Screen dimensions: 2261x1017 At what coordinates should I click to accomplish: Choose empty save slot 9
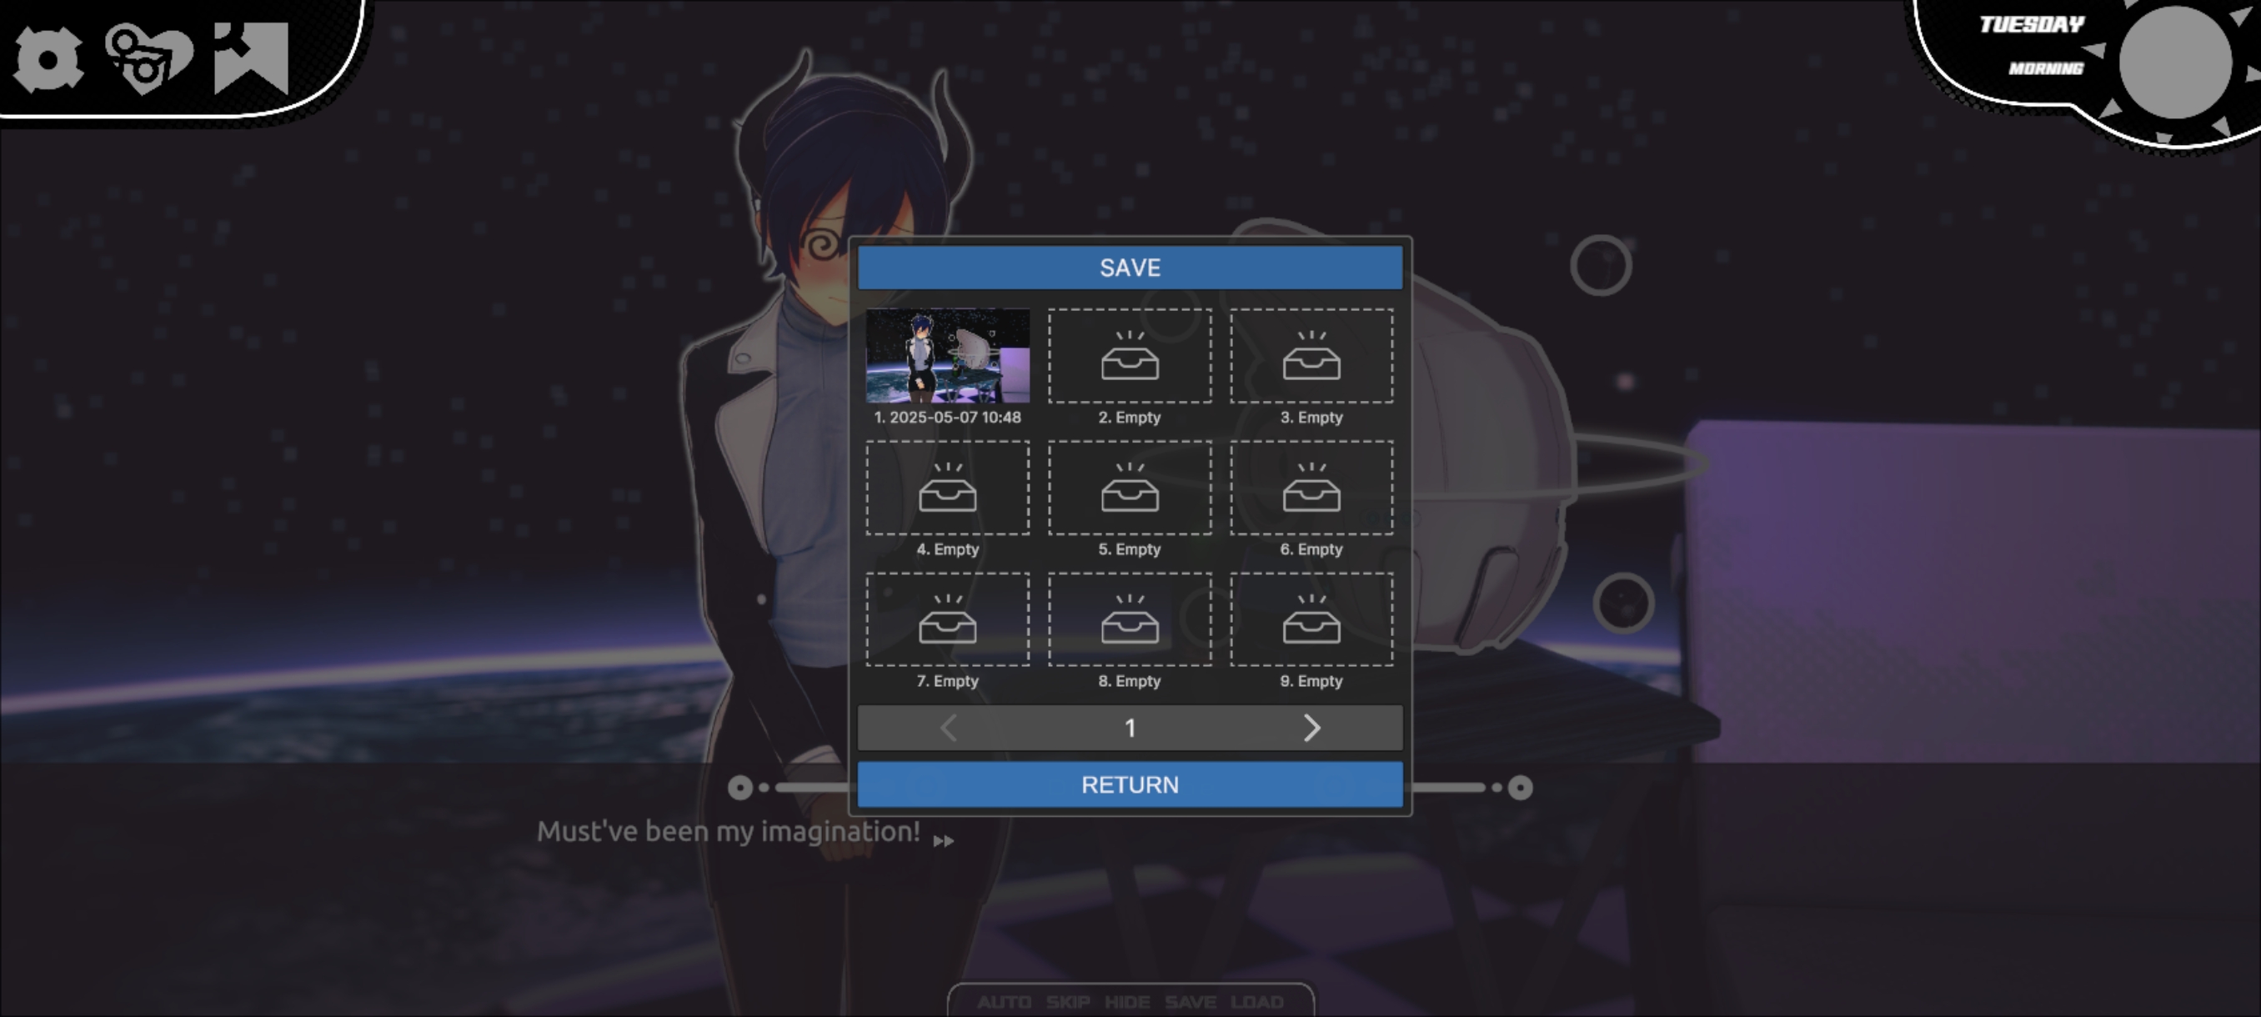point(1311,619)
